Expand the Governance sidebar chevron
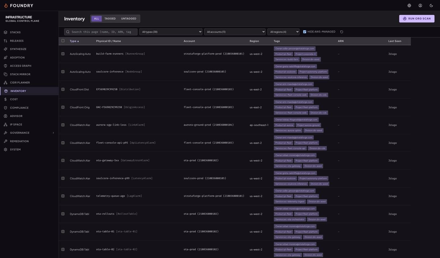 (x=53, y=133)
